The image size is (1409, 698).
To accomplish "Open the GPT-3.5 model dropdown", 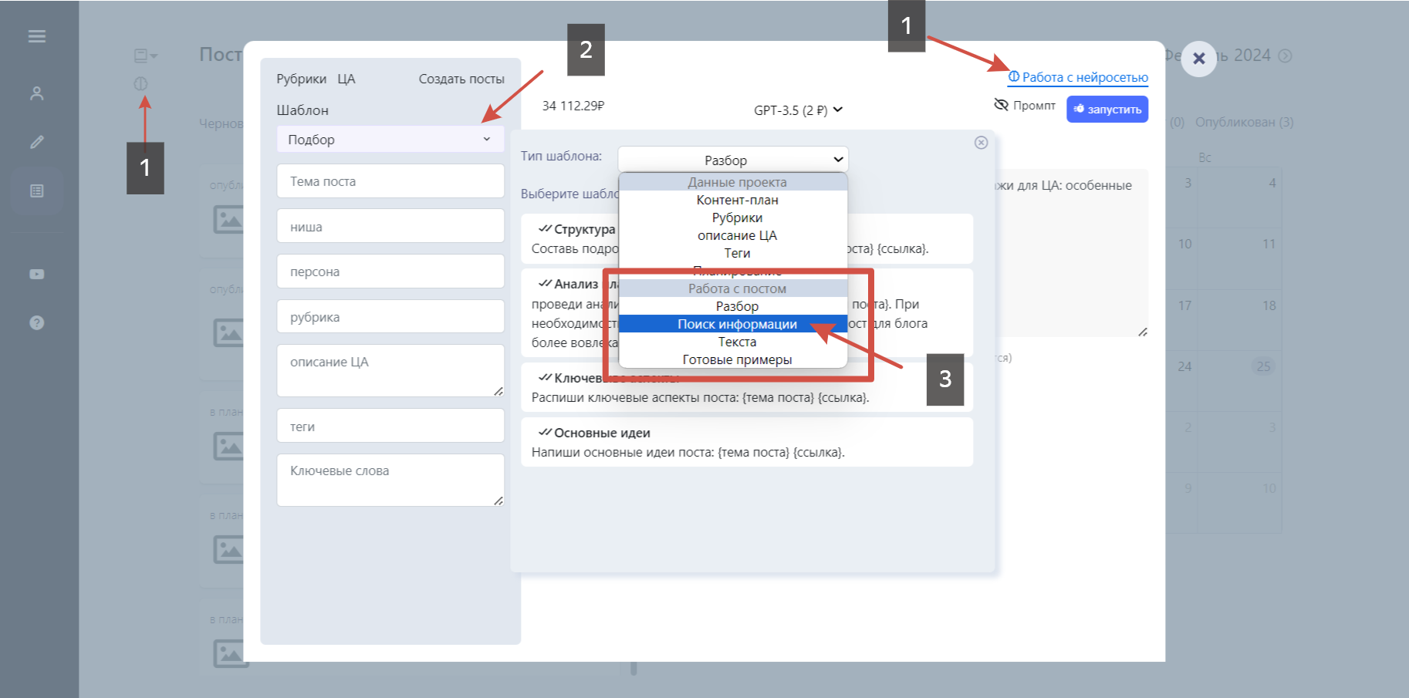I will point(798,110).
